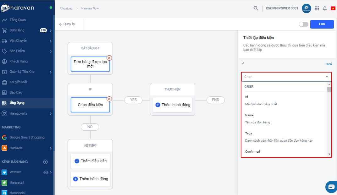Screen dimensions: 337x195
Task: Toggle the flow activation switch
Action: tap(303, 24)
